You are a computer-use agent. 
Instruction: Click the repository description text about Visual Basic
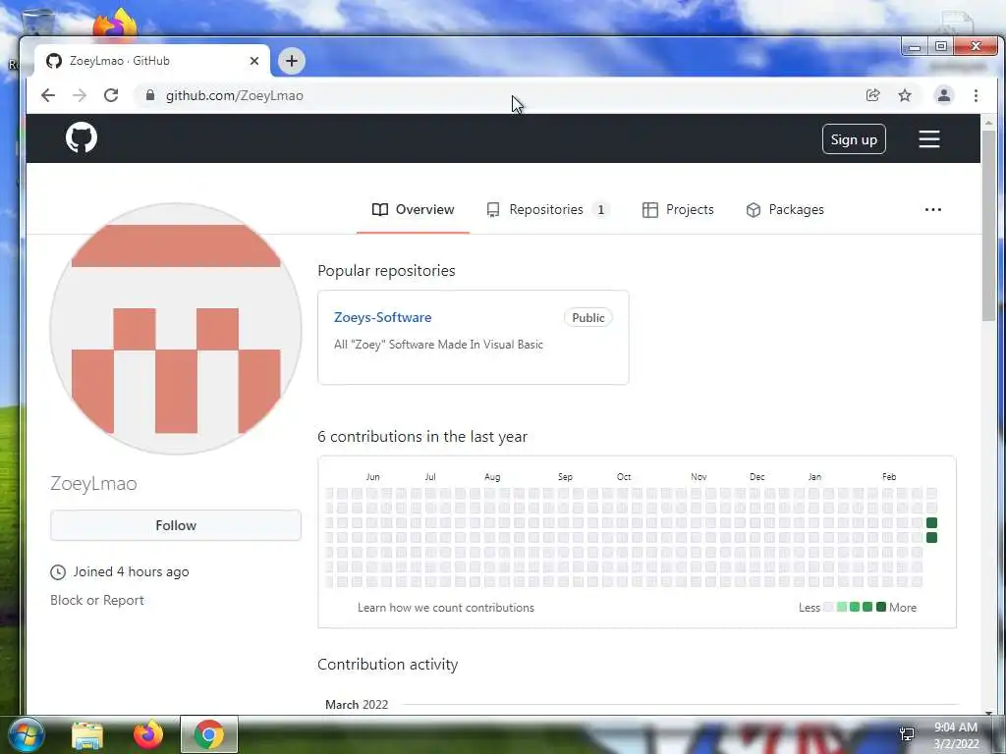(x=438, y=345)
